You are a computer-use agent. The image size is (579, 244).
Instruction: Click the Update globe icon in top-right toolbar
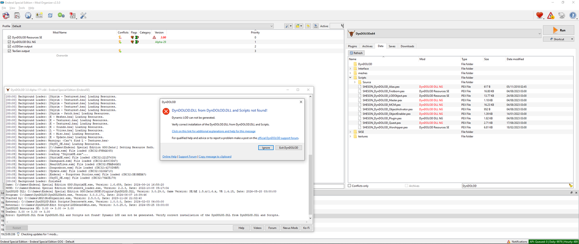pos(562,15)
